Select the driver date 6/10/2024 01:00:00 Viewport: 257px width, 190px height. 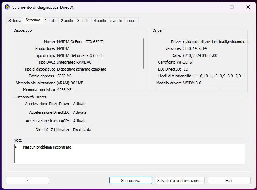point(200,55)
